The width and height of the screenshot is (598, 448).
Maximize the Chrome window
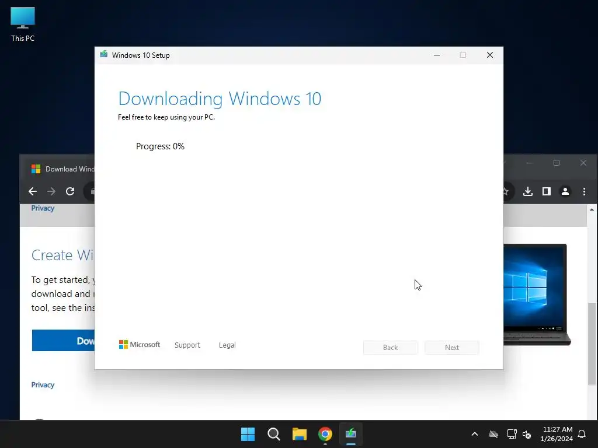[557, 163]
